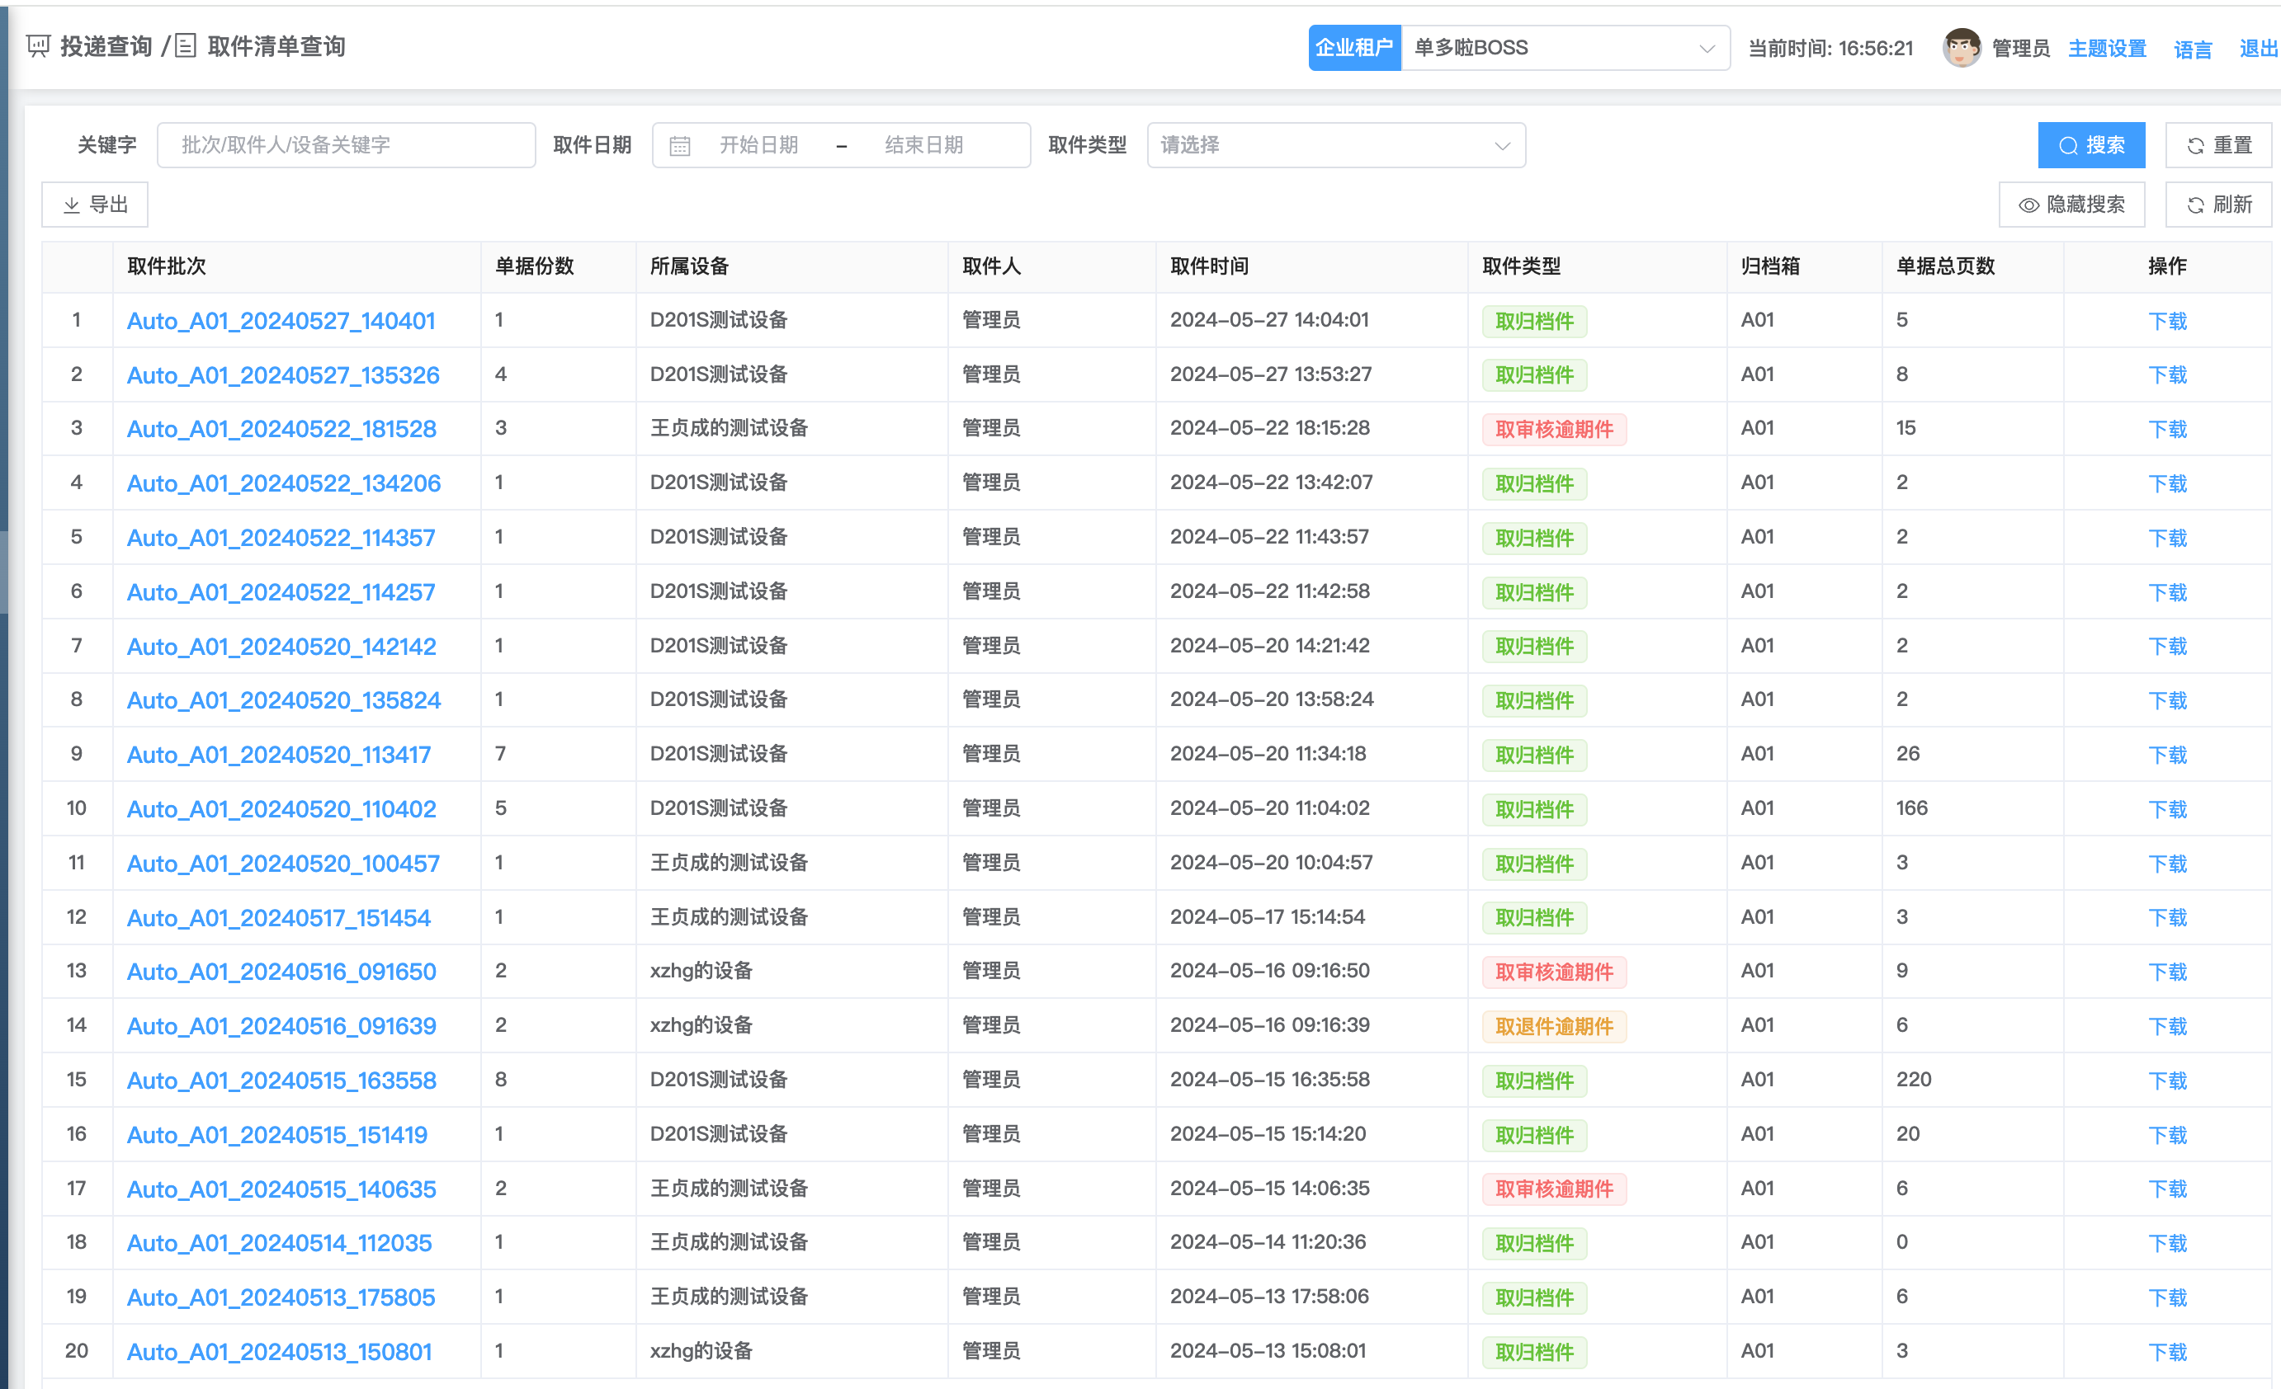Click the breadcrumb message icon

click(x=38, y=46)
